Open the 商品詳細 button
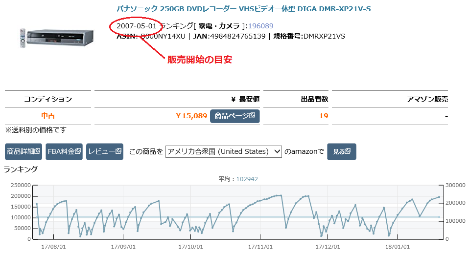468x254 pixels. (23, 151)
